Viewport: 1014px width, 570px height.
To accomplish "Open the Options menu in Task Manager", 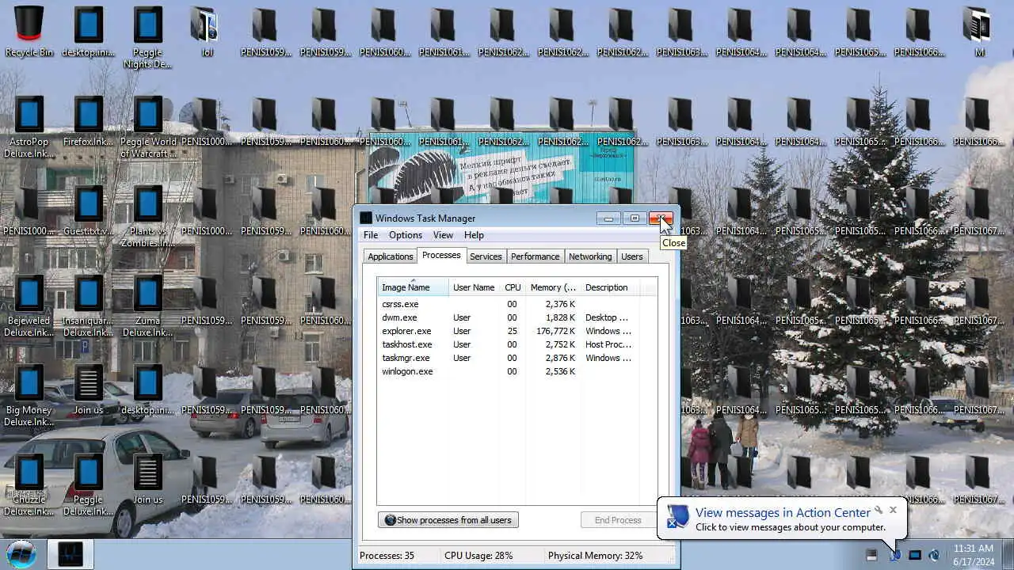I will pos(406,235).
